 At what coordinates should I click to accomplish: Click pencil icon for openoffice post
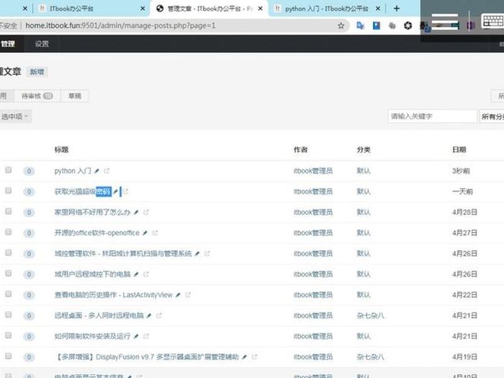pos(145,232)
